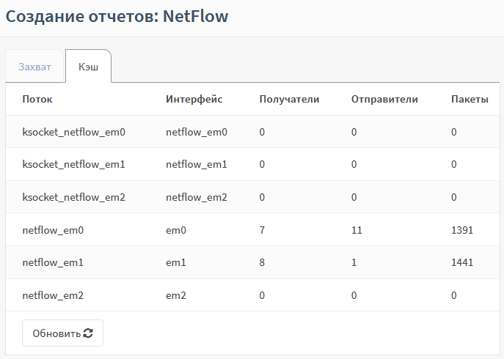Select the ksocket_netflow_em0 flow row

point(73,132)
